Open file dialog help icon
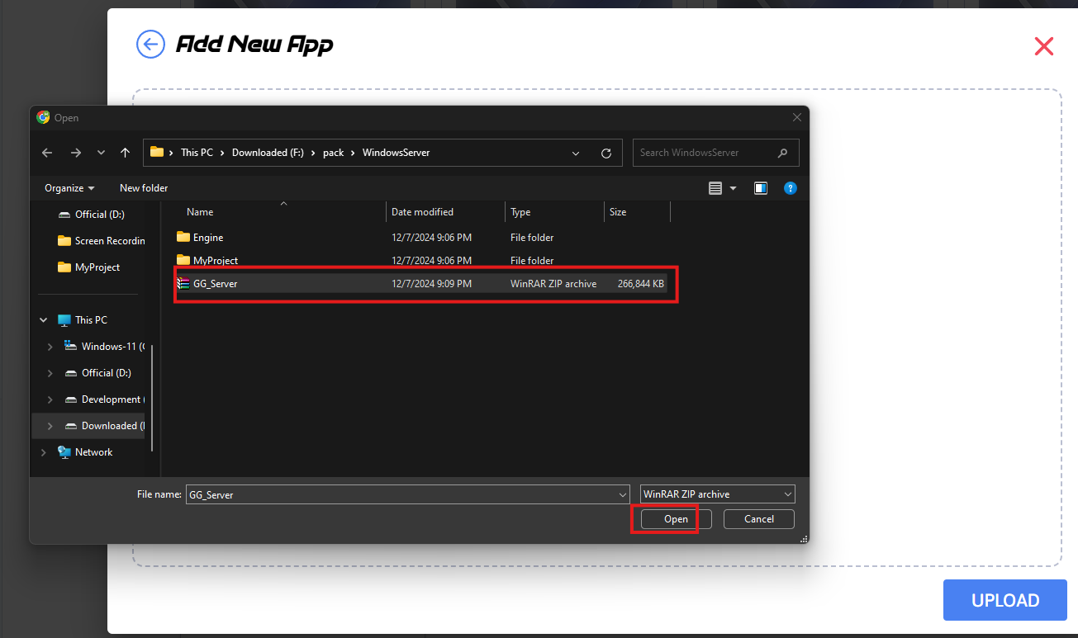Screen dimensions: 1078x638 coord(790,188)
